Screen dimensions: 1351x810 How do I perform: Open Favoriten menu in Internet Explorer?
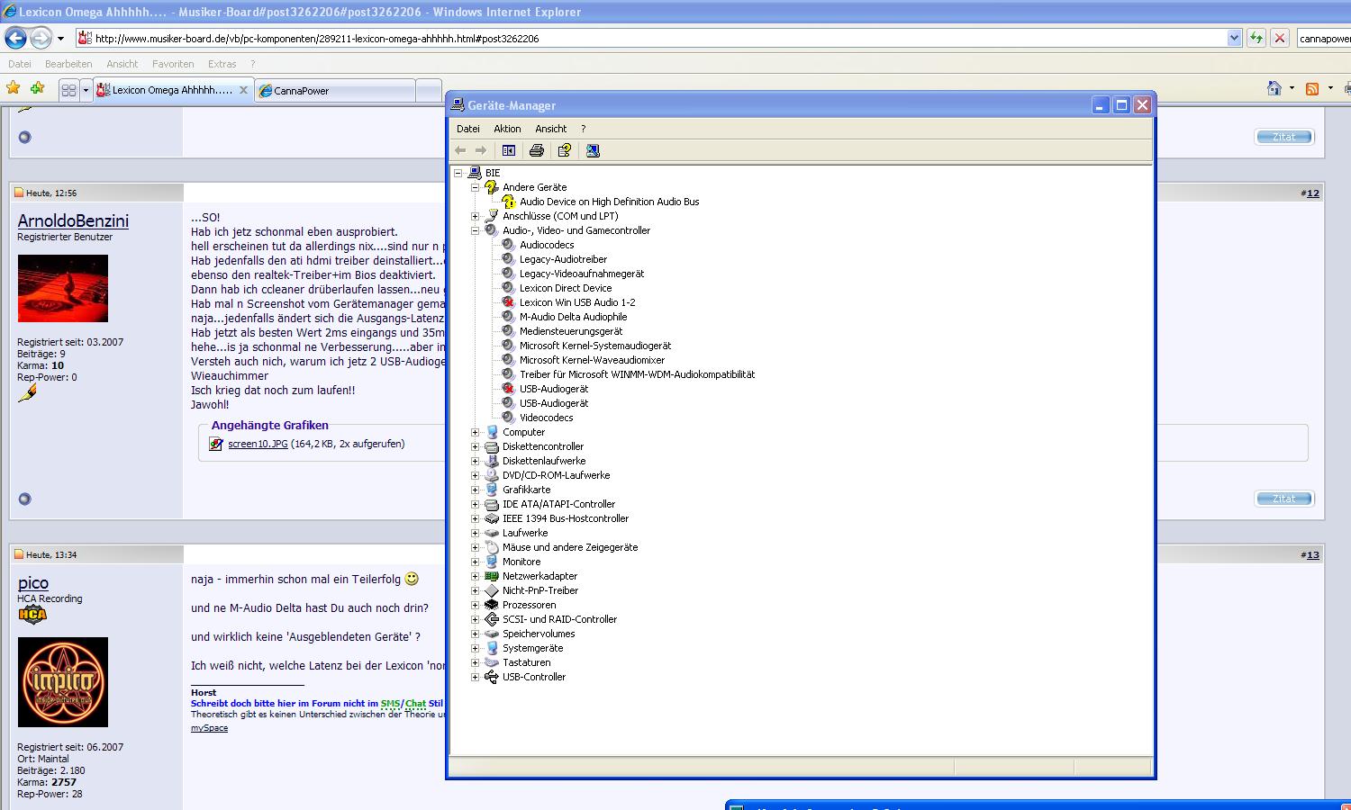(x=173, y=64)
